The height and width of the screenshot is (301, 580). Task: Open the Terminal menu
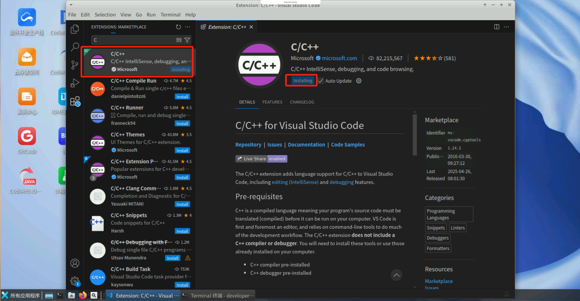tap(170, 15)
